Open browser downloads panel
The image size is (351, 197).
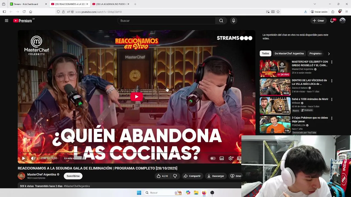(305, 12)
